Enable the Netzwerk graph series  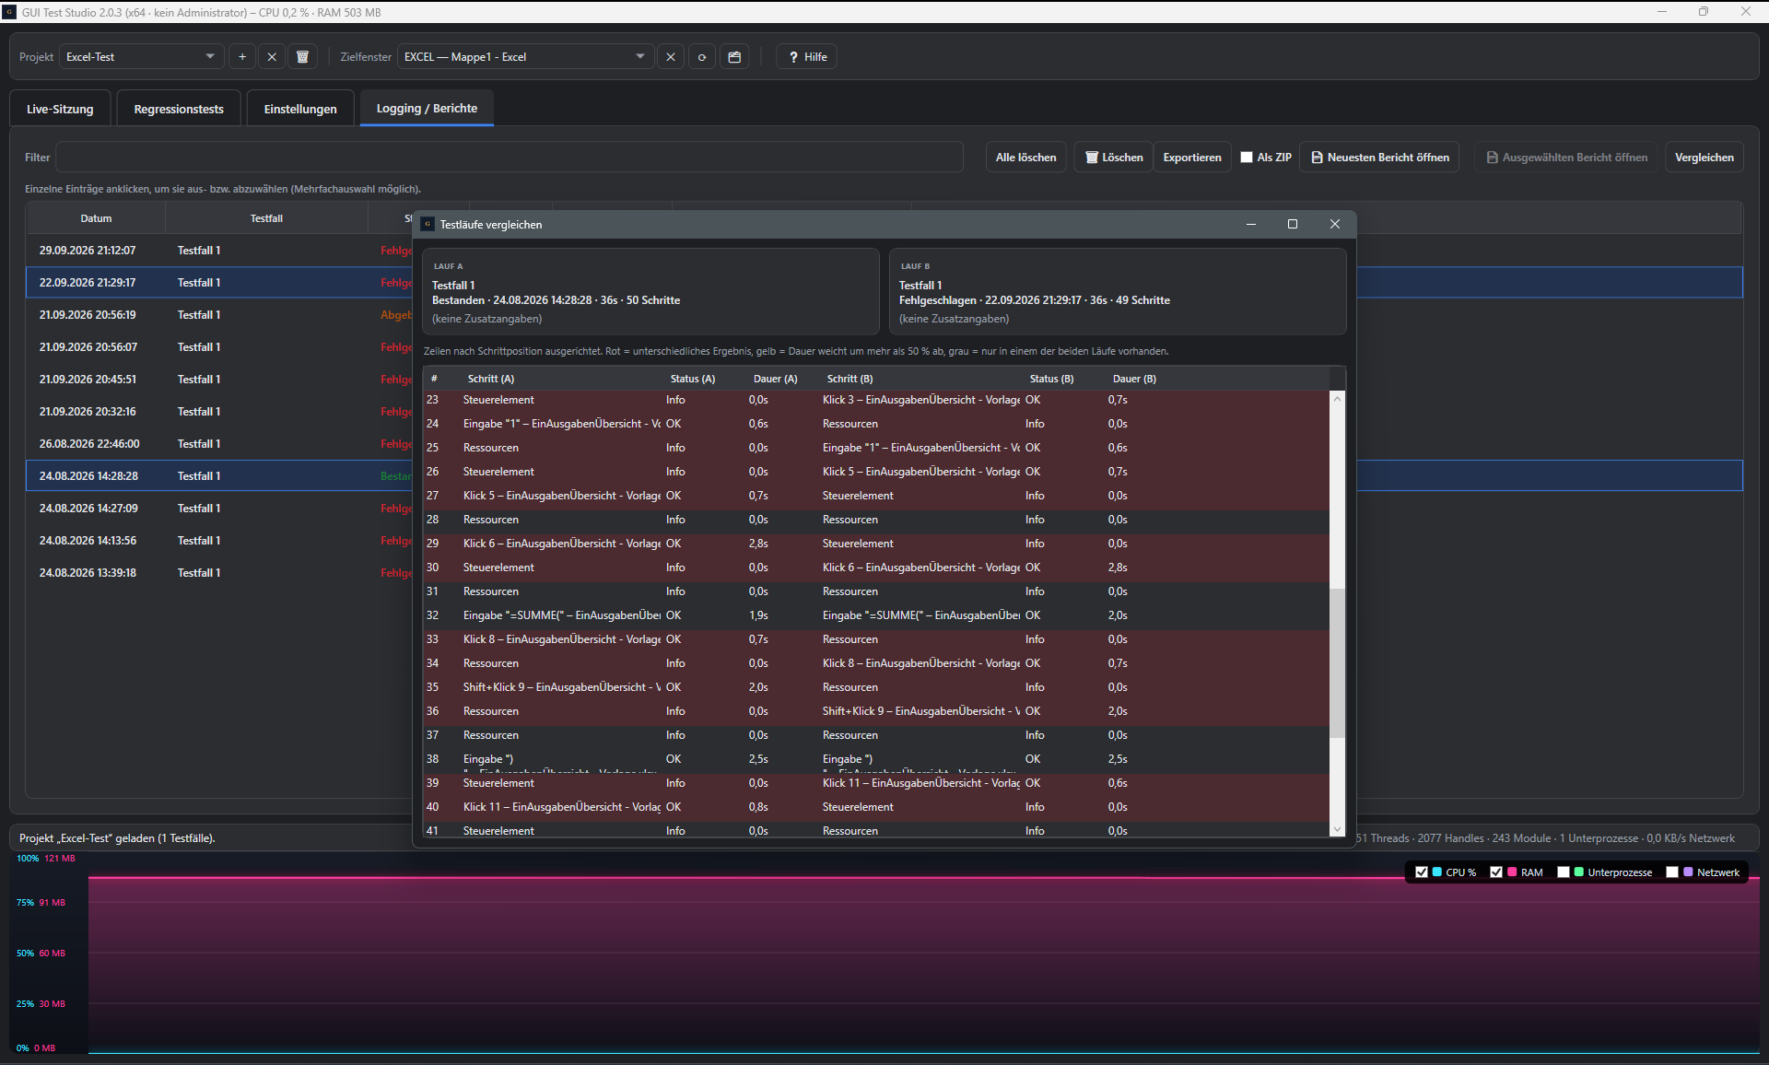tap(1672, 872)
